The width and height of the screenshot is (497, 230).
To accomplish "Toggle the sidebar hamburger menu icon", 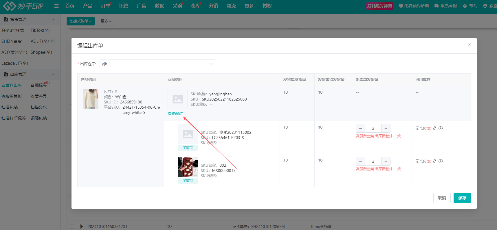I will 56,6.
